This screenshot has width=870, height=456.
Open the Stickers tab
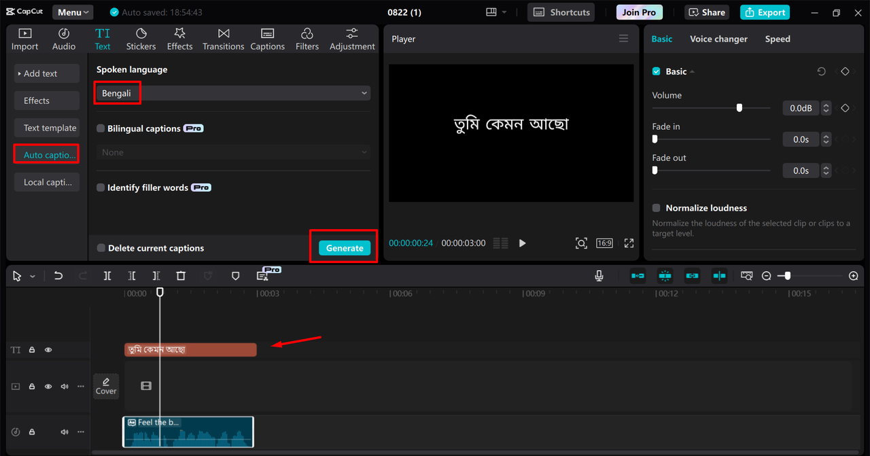click(141, 39)
